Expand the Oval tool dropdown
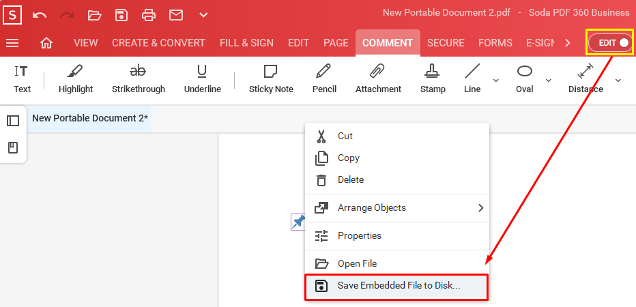Image resolution: width=636 pixels, height=307 pixels. click(x=549, y=80)
